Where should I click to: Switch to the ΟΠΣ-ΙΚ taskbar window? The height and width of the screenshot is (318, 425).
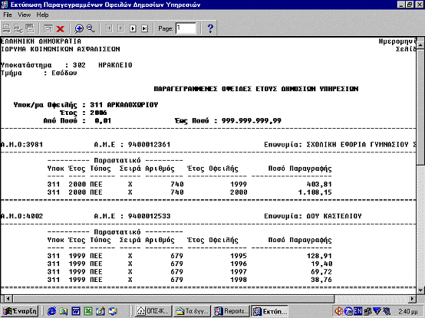click(x=153, y=311)
